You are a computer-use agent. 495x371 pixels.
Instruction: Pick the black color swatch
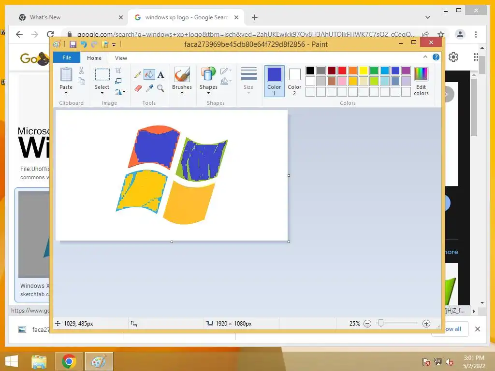pyautogui.click(x=310, y=71)
